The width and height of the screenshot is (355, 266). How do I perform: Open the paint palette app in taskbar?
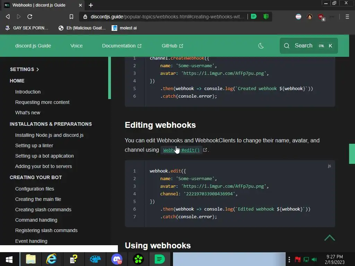pos(95,259)
